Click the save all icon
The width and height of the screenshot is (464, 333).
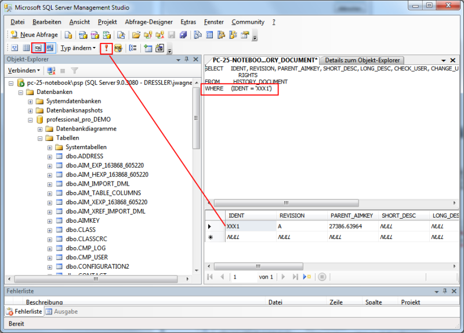[183, 35]
